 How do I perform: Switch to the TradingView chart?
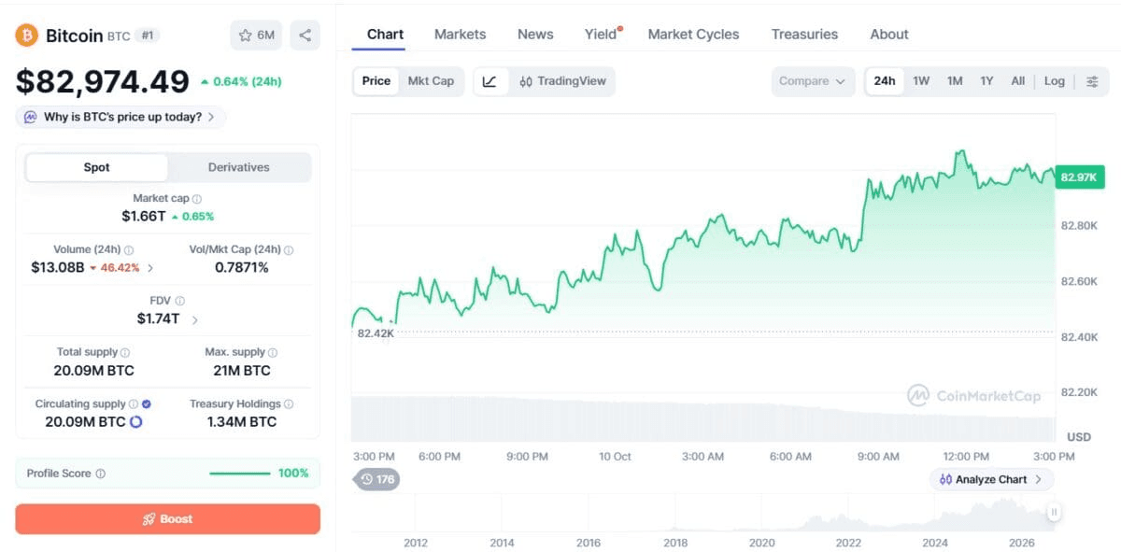[x=562, y=81]
